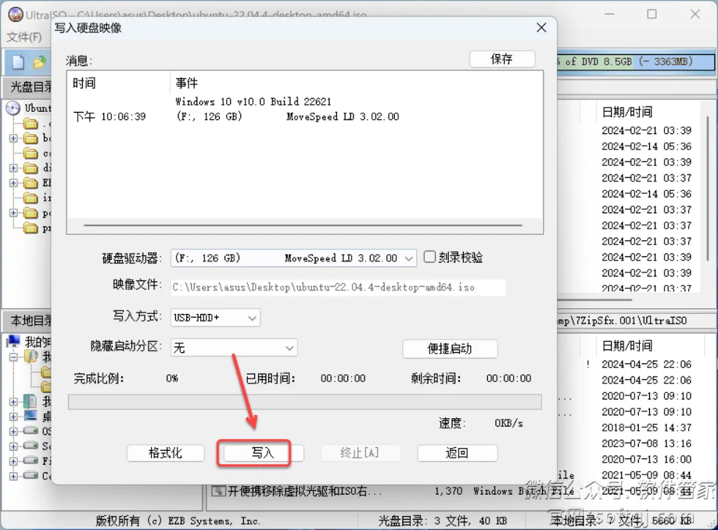Image resolution: width=718 pixels, height=530 pixels.
Task: Click the 1,370 size cell in the local list
Action: 448,491
